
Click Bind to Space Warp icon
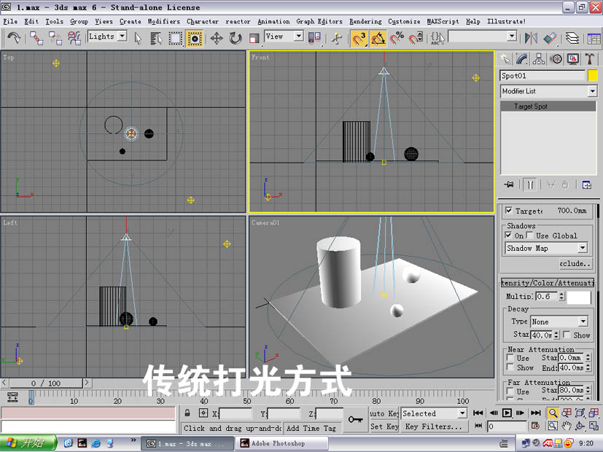(x=74, y=38)
